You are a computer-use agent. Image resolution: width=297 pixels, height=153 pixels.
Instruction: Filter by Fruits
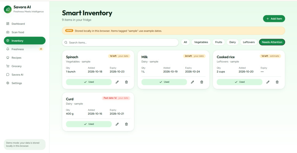[219, 42]
